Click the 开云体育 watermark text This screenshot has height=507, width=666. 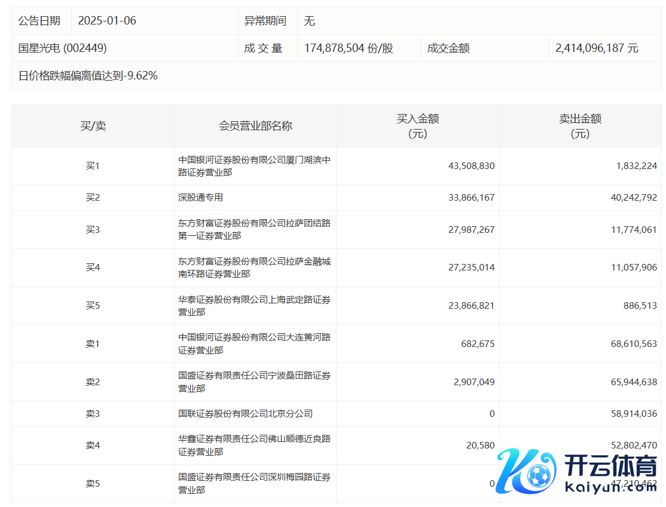click(x=610, y=466)
